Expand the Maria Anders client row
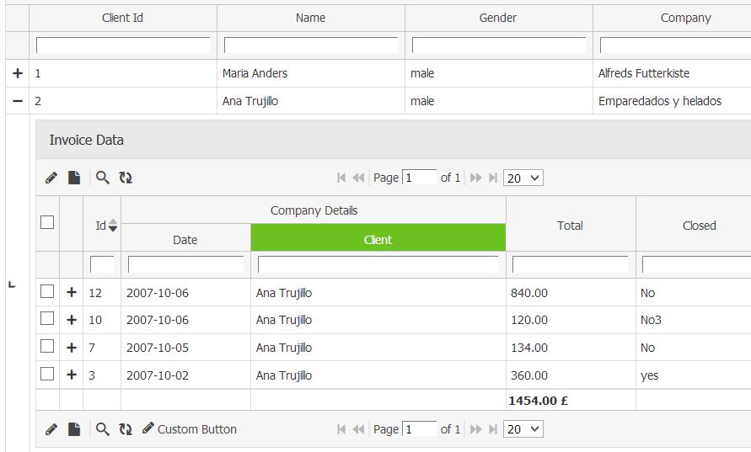The width and height of the screenshot is (751, 452). tap(18, 73)
